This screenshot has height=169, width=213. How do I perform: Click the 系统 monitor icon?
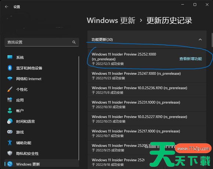(x=10, y=57)
